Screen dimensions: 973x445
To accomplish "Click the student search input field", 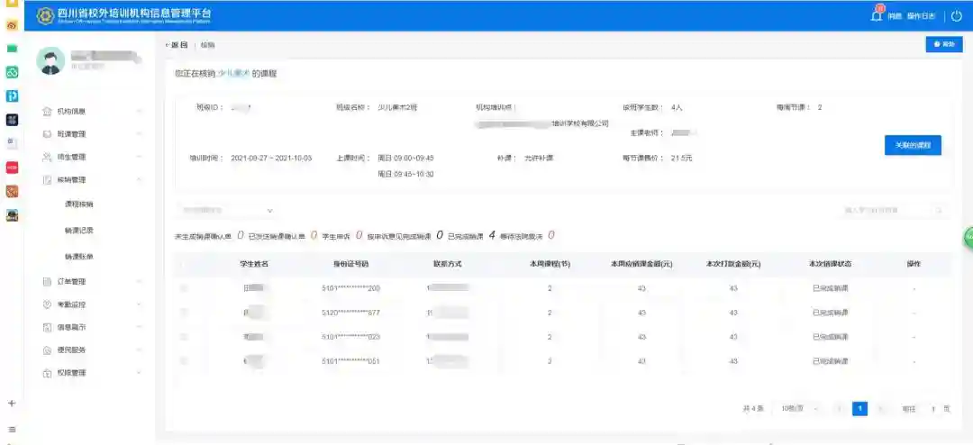I will tap(887, 210).
